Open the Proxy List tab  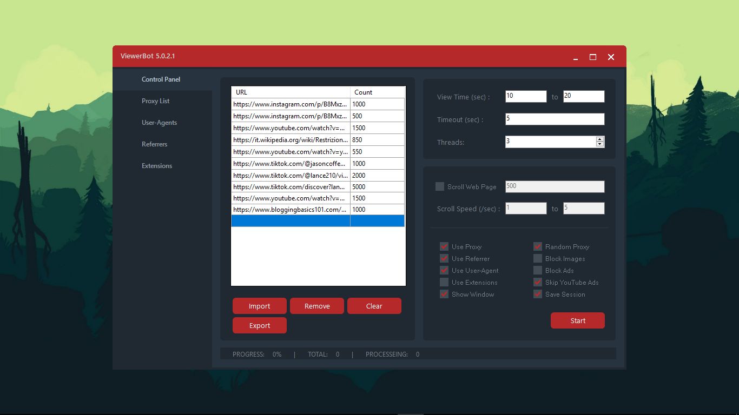click(155, 101)
